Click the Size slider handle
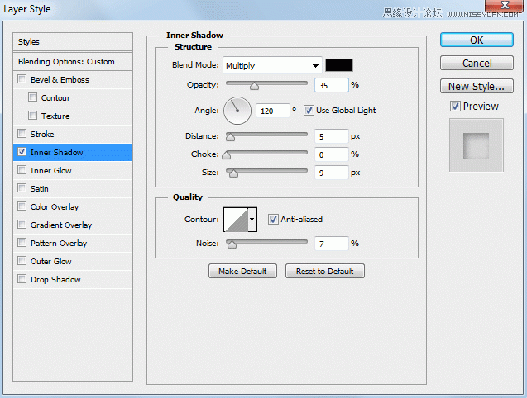527x398 pixels. 233,173
